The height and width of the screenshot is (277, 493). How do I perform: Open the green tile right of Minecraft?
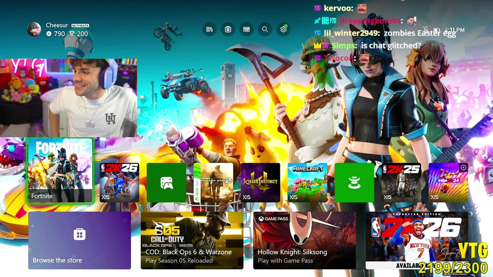[x=354, y=183]
